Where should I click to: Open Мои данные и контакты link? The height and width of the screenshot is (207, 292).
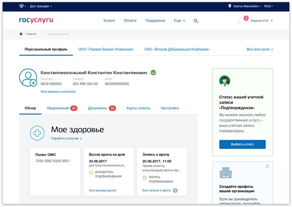tap(58, 91)
